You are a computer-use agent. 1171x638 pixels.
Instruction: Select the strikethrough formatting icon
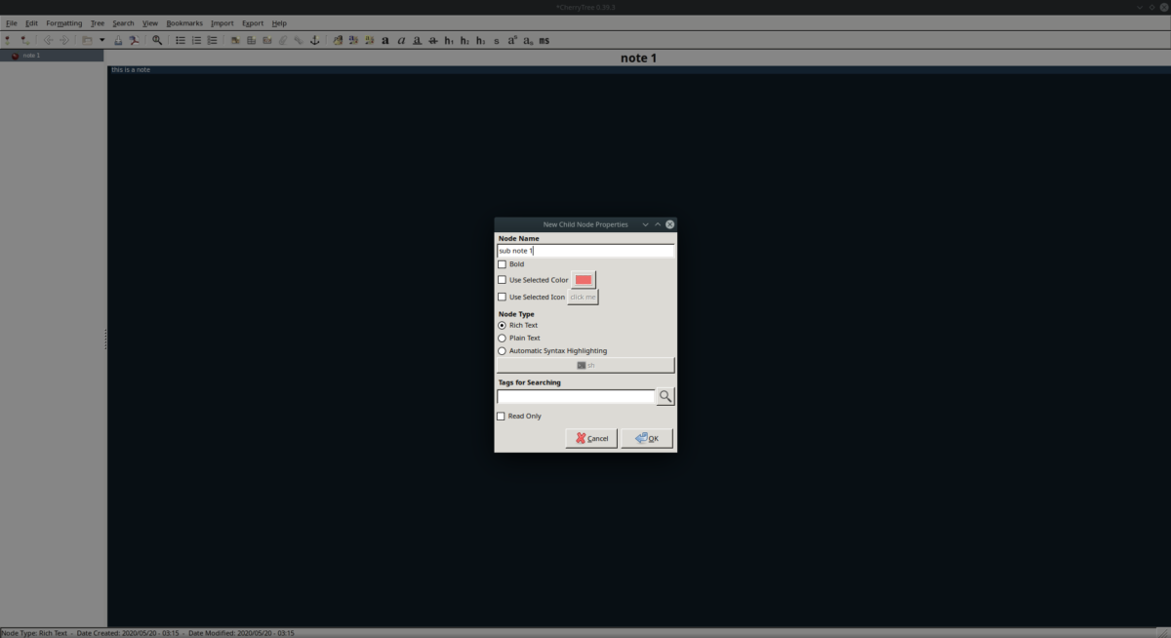pos(432,40)
